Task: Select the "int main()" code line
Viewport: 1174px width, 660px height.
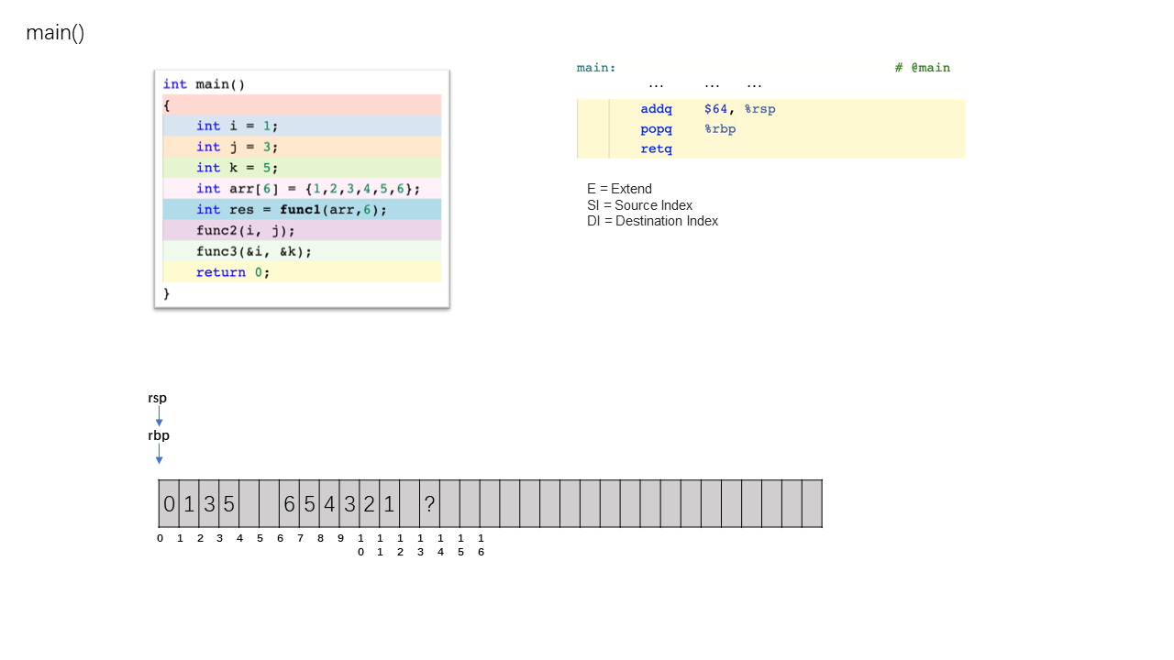Action: (x=204, y=84)
